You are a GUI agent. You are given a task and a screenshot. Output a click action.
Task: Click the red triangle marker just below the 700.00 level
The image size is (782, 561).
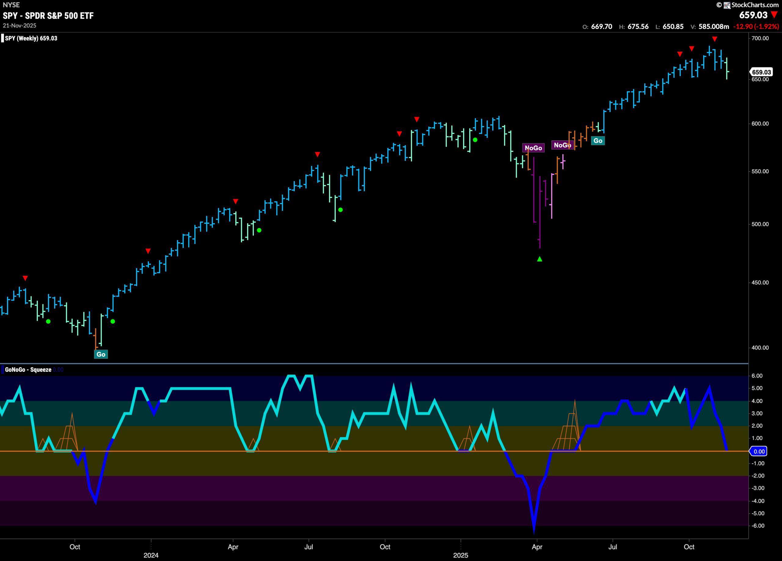[x=715, y=39]
